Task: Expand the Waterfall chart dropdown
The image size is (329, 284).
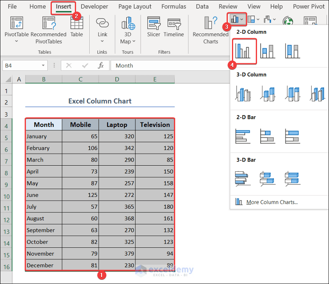Action: (x=274, y=19)
